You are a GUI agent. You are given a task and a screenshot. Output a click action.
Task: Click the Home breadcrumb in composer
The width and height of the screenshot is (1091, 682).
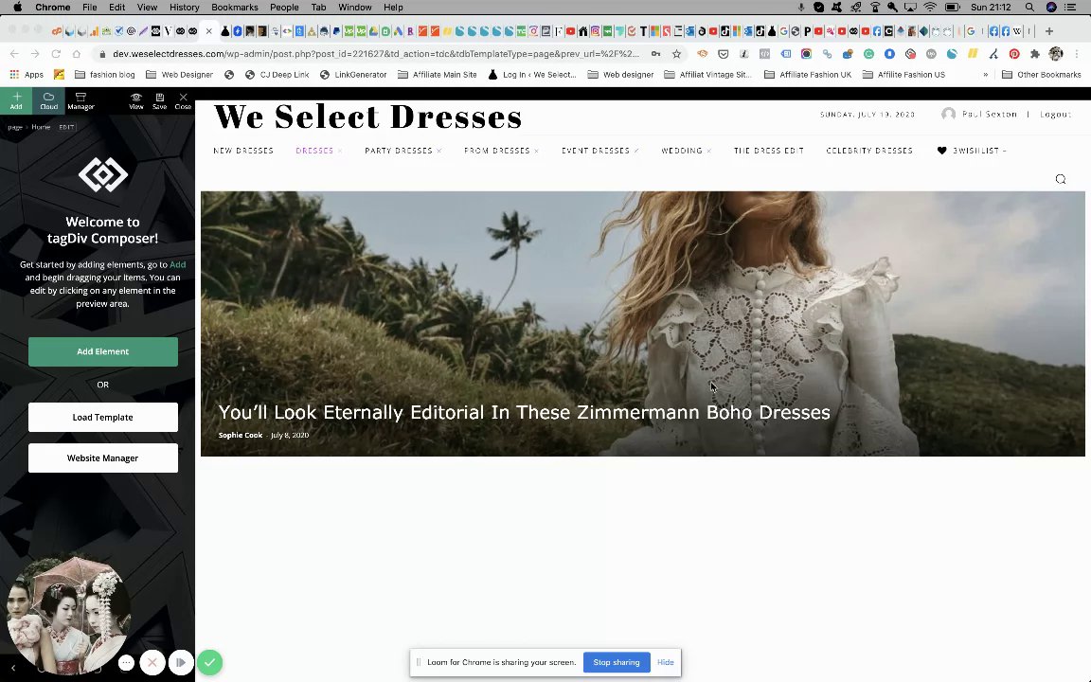(41, 127)
